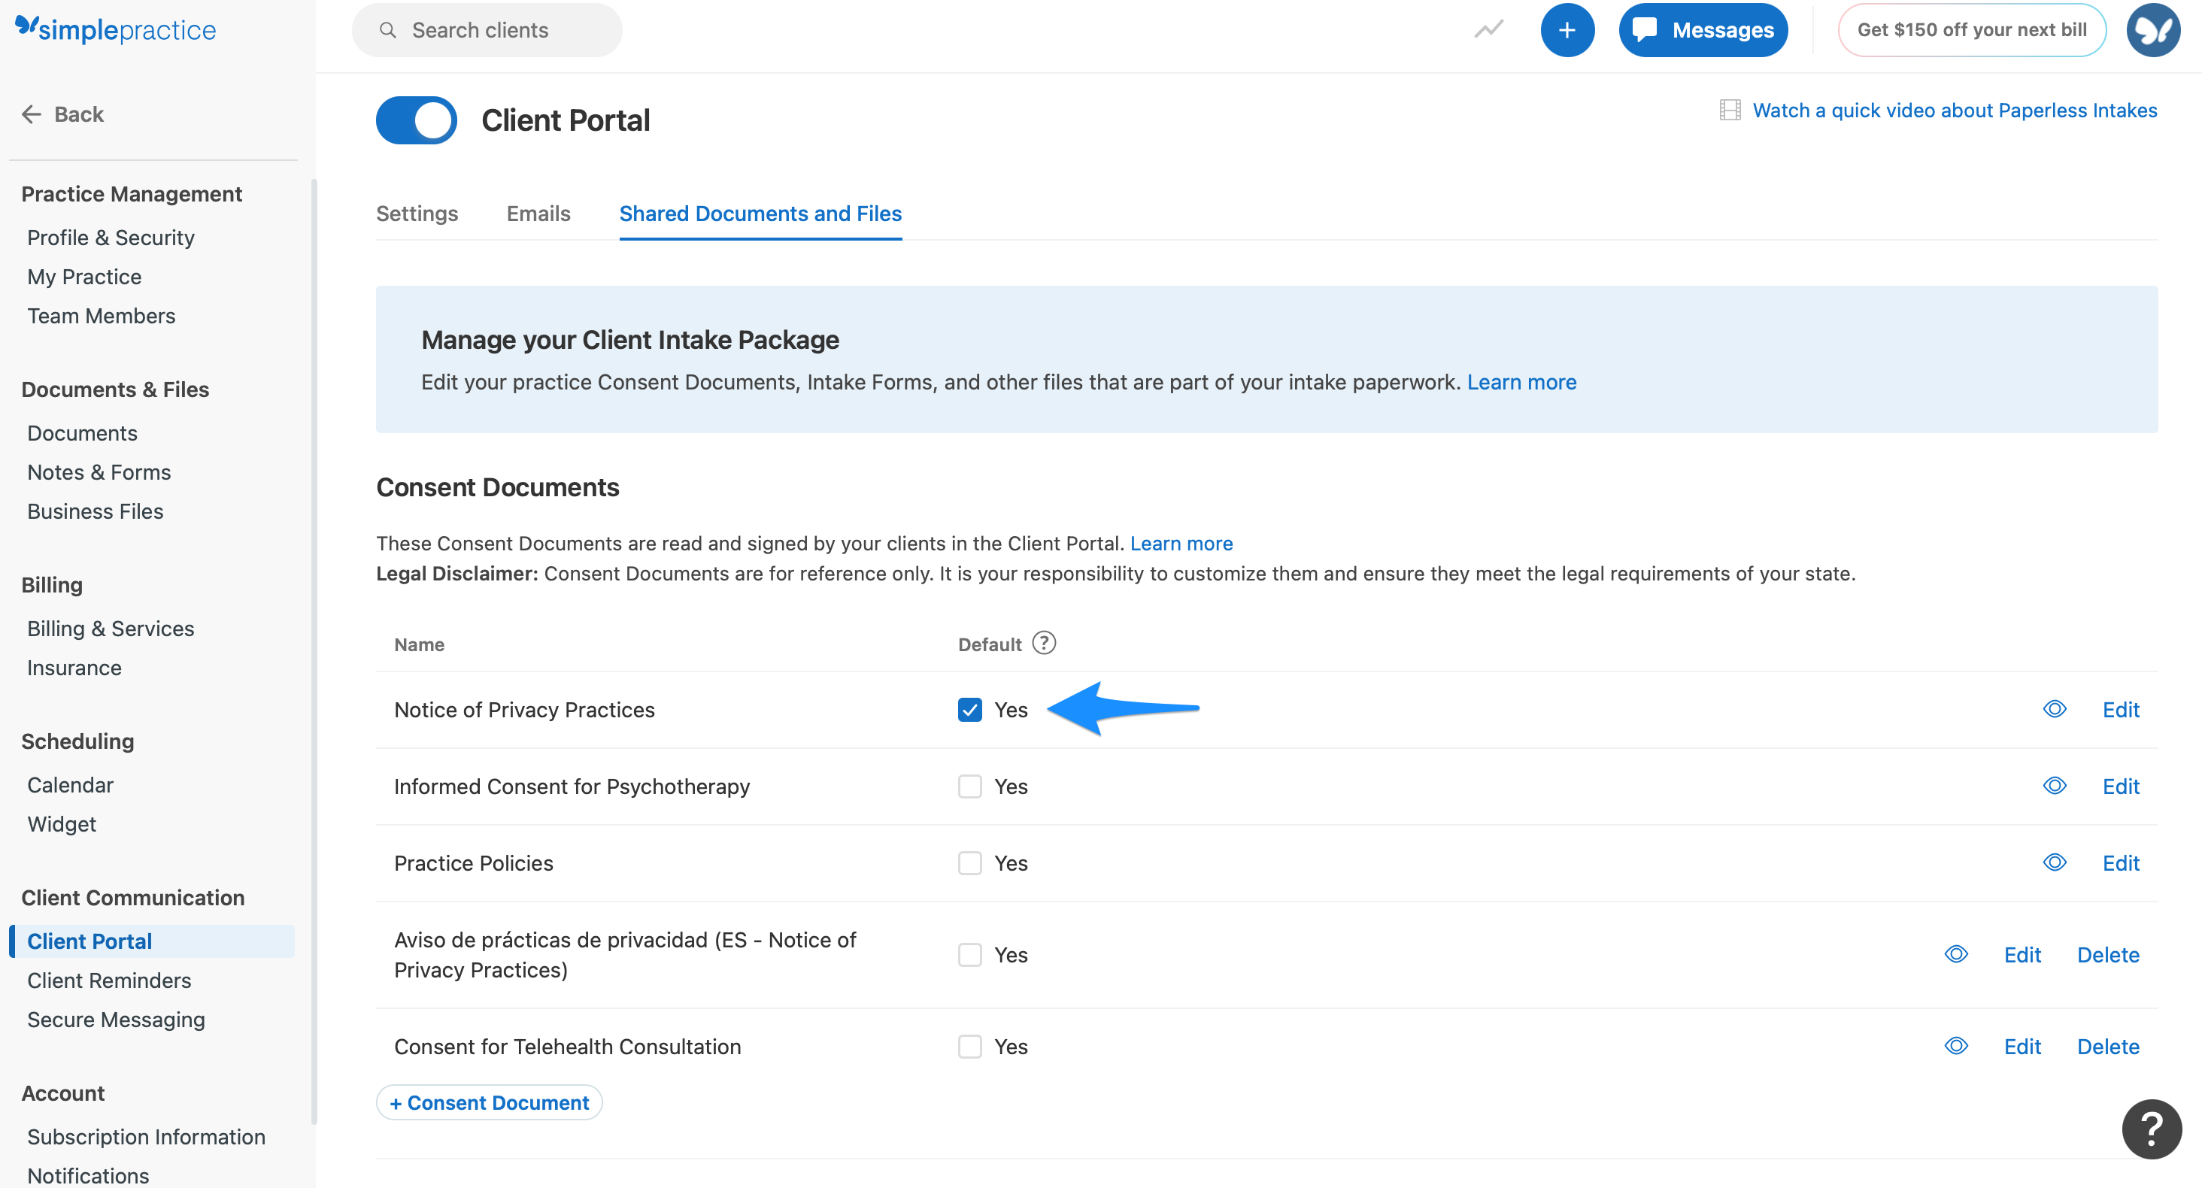Preview the Notice of Privacy Practices document
The image size is (2202, 1188).
tap(2054, 709)
